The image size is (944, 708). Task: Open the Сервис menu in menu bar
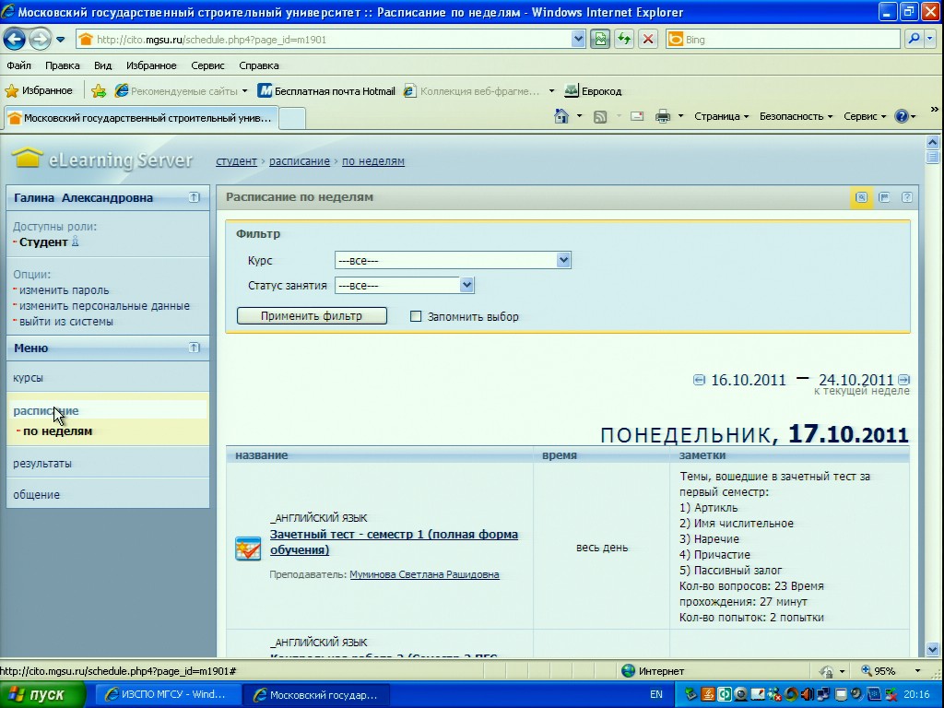click(207, 65)
